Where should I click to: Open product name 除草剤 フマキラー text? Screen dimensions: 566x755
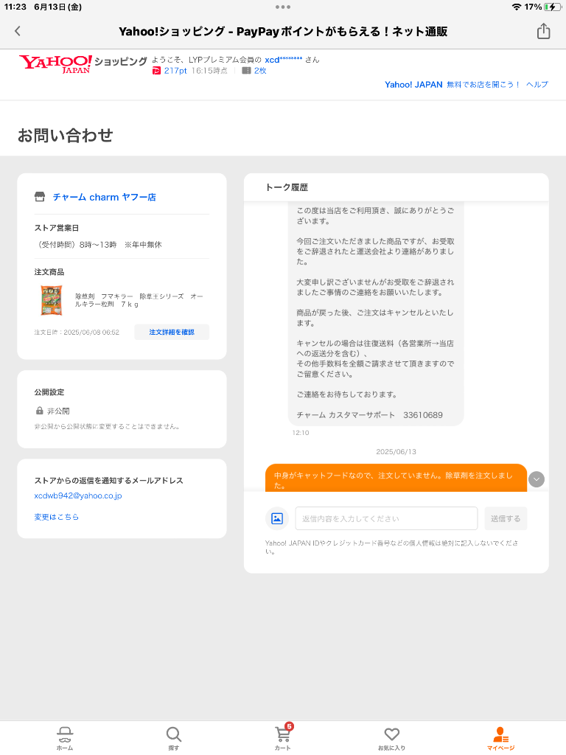pyautogui.click(x=139, y=300)
